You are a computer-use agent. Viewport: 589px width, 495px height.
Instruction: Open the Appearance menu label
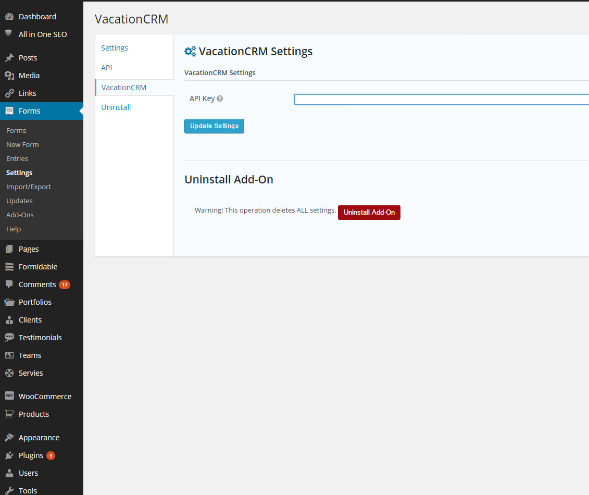39,438
